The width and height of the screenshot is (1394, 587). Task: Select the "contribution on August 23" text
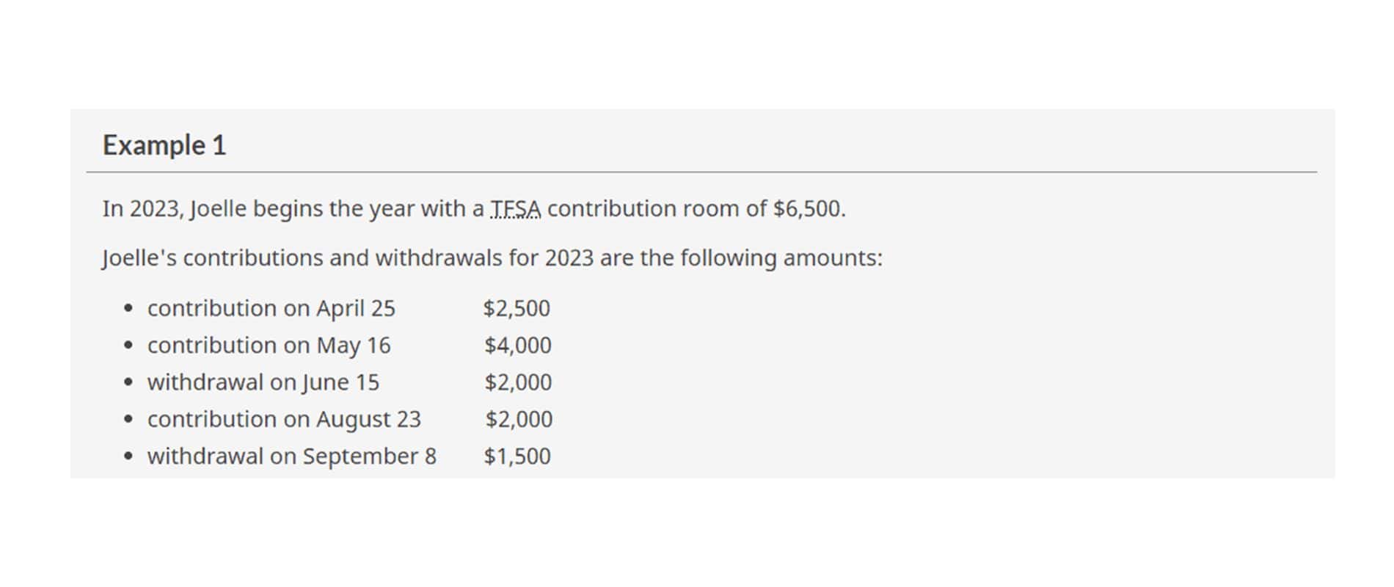click(x=284, y=419)
